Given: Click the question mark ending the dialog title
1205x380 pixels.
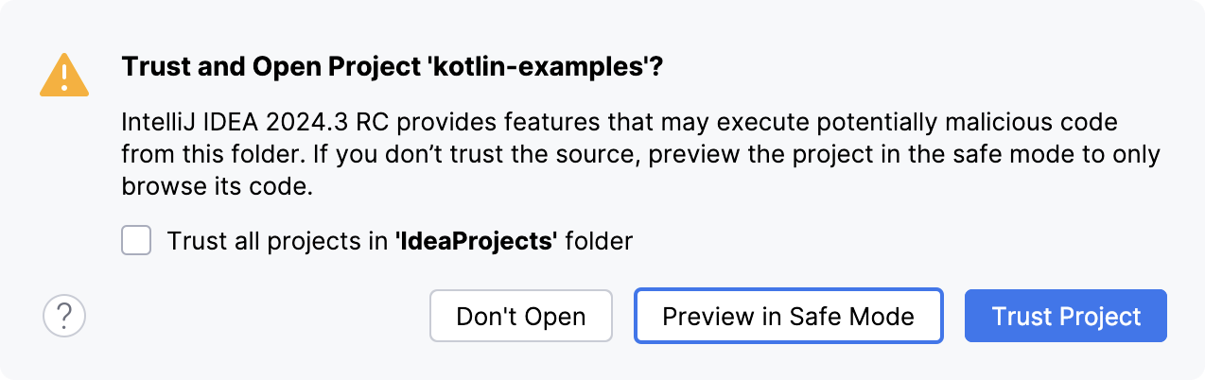Looking at the screenshot, I should click(676, 70).
